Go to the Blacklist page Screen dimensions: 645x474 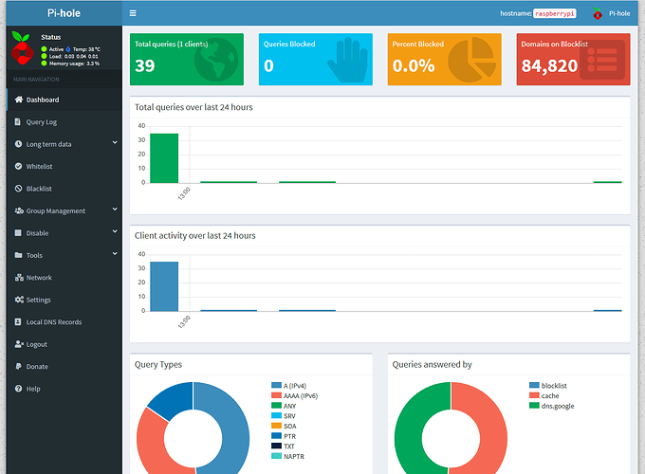(64, 189)
